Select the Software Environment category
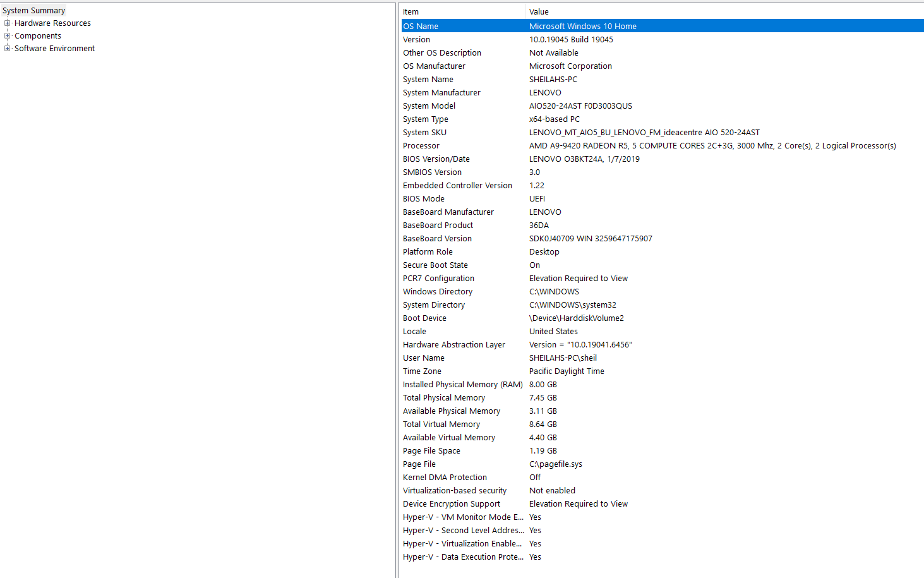This screenshot has width=924, height=578. point(54,49)
